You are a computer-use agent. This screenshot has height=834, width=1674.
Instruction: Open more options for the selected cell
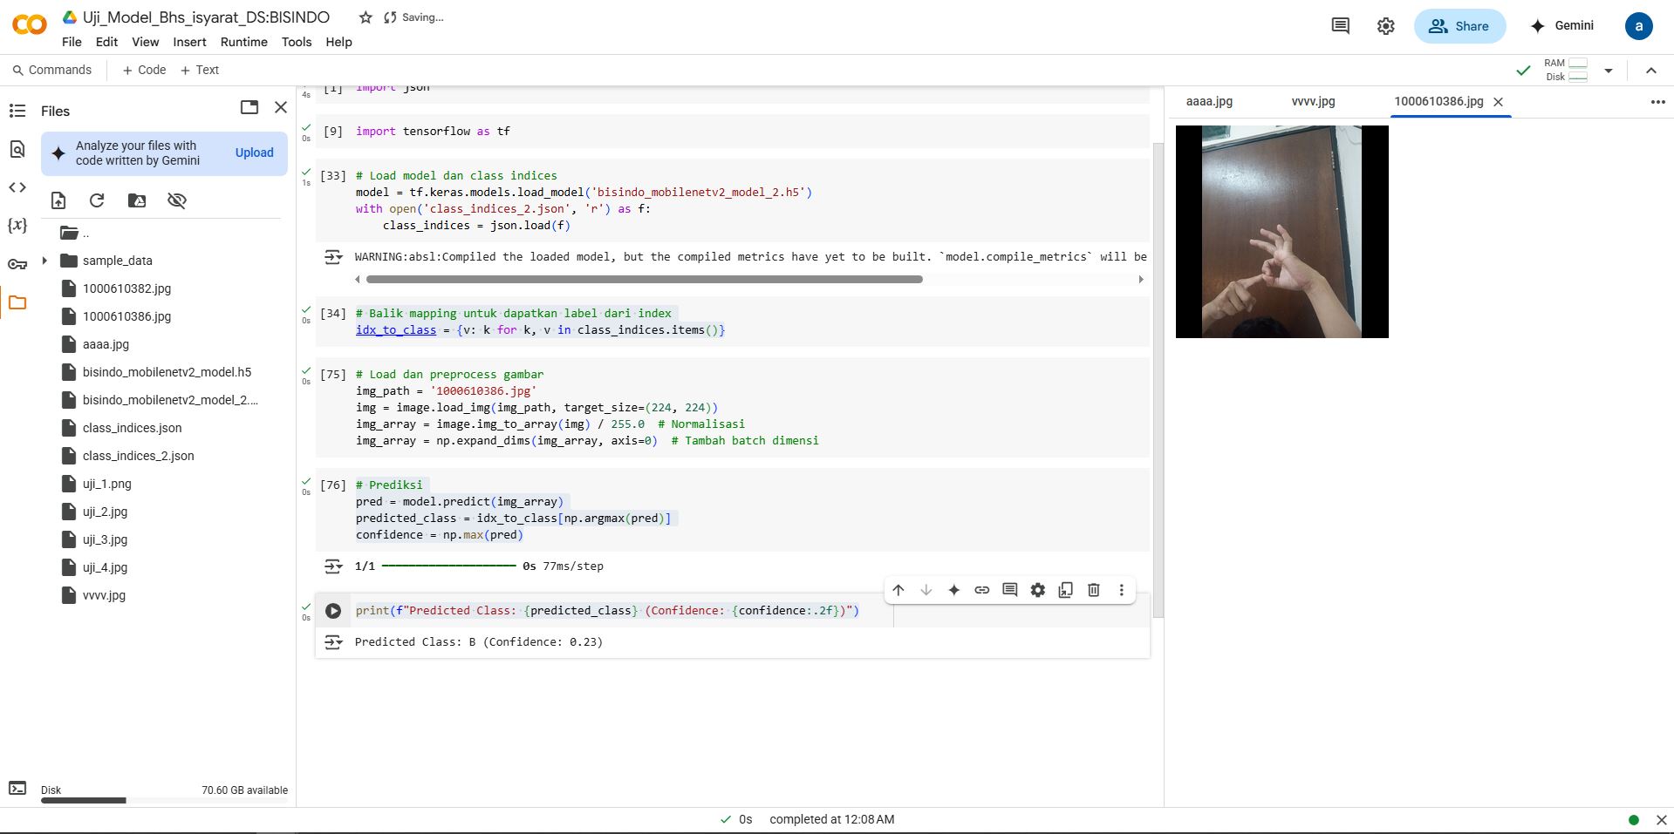point(1121,590)
